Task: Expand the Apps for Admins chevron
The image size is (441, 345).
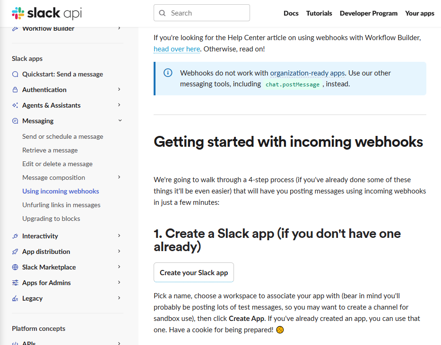Action: (119, 282)
